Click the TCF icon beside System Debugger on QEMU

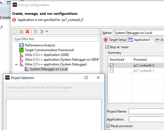21,60
